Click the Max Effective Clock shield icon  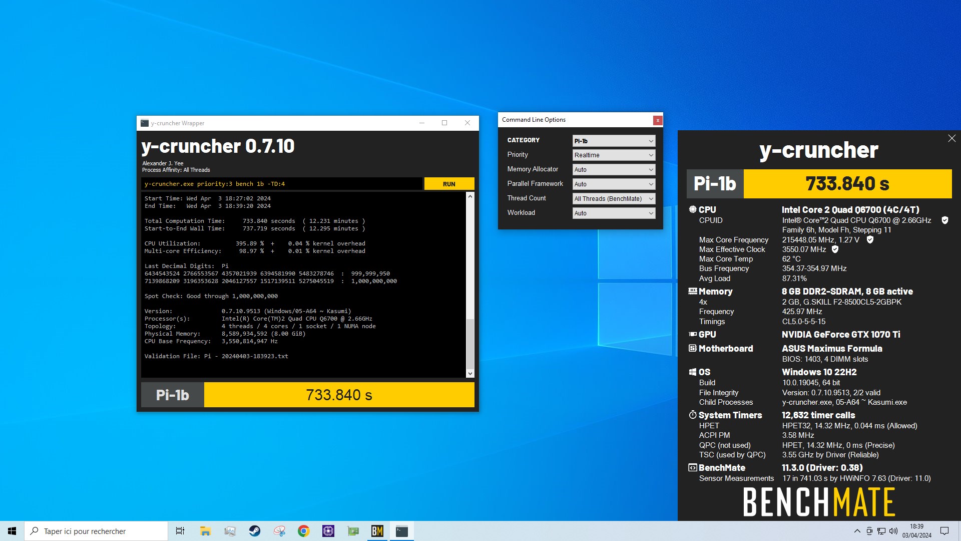835,249
